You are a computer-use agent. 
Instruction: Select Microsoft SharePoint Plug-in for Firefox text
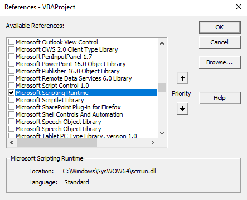[68, 107]
